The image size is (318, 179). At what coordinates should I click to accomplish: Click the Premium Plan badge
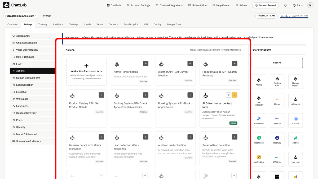(266, 16)
